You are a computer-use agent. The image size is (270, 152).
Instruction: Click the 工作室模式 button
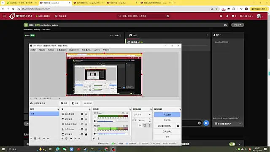click(167, 131)
